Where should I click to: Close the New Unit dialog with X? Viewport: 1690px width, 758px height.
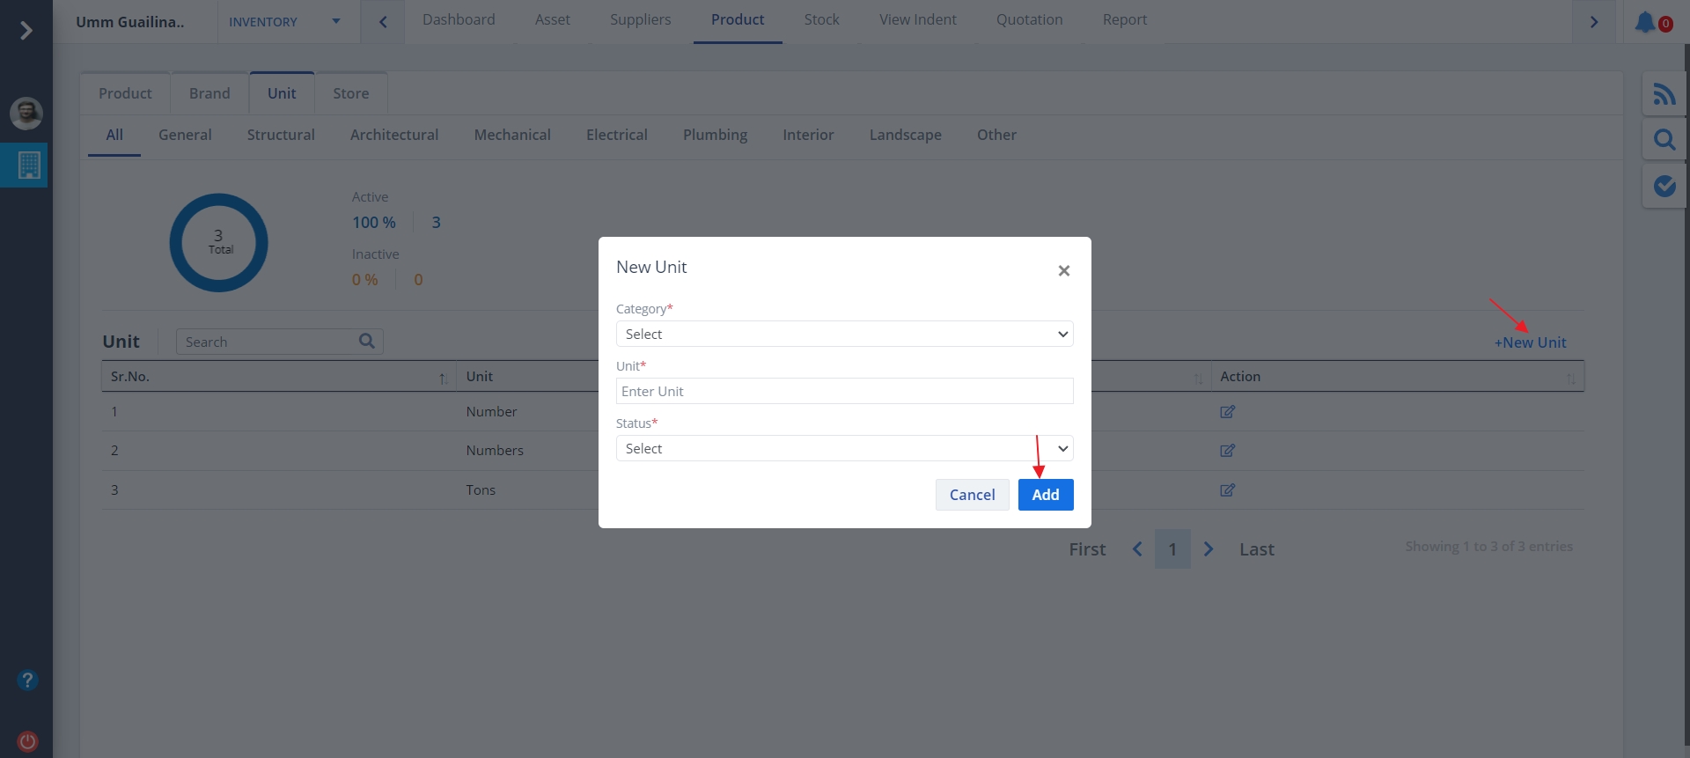(1063, 271)
